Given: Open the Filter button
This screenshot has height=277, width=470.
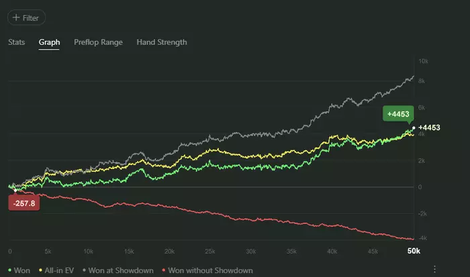Looking at the screenshot, I should [x=26, y=17].
